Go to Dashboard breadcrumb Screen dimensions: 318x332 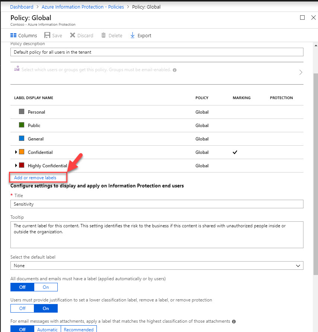pos(22,7)
